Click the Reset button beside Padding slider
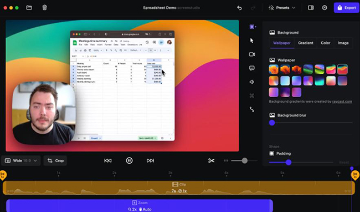The width and height of the screenshot is (360, 212). (x=344, y=163)
